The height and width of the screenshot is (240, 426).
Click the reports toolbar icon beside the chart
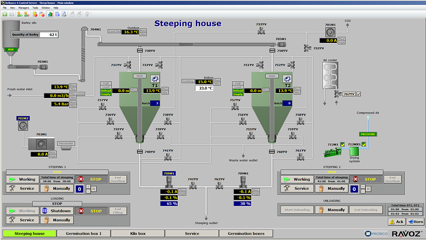(57, 14)
